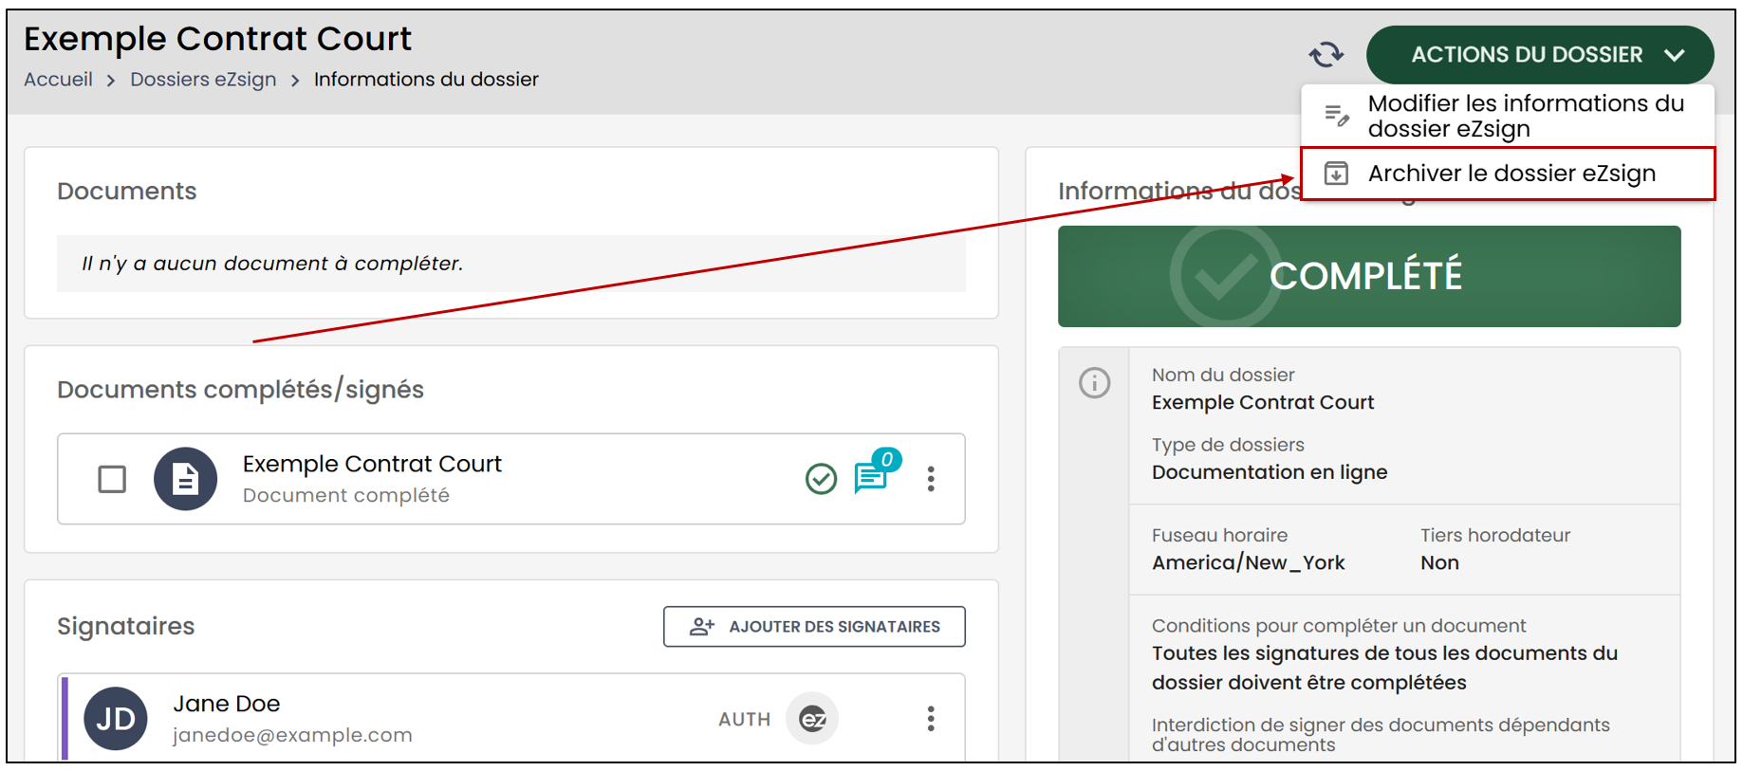This screenshot has width=1743, height=771.
Task: Click the info circle icon
Action: tap(1094, 383)
